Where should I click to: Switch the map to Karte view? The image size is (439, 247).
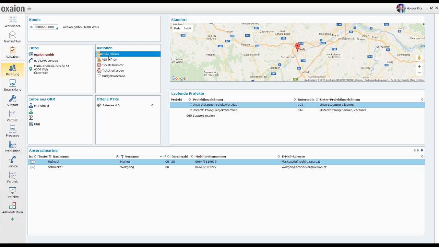point(177,28)
